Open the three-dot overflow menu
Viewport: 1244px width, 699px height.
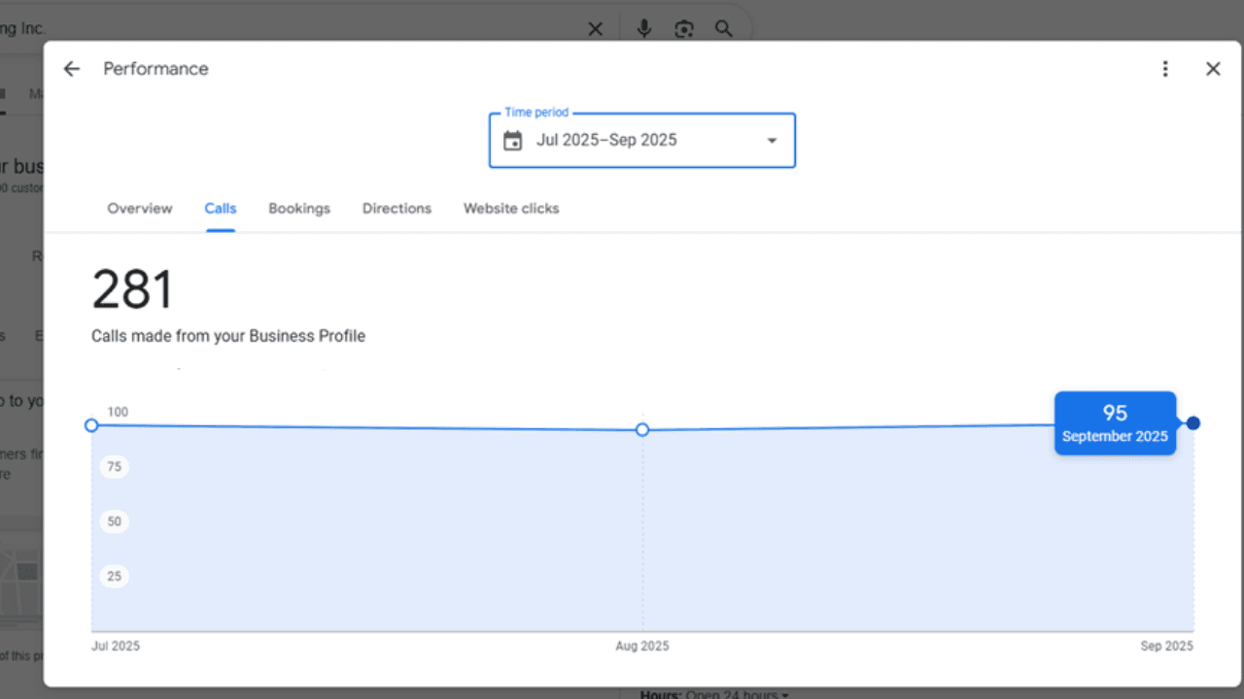[1165, 68]
